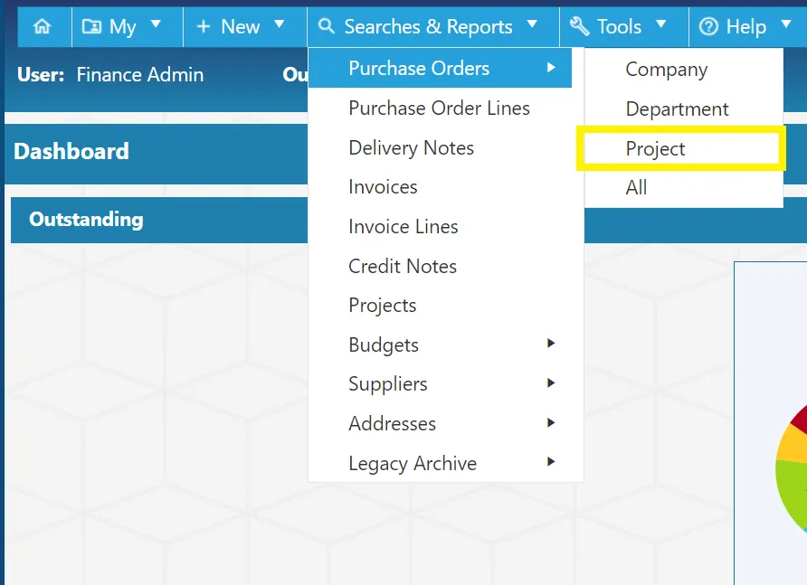Click the Dashboard heading

[x=71, y=151]
